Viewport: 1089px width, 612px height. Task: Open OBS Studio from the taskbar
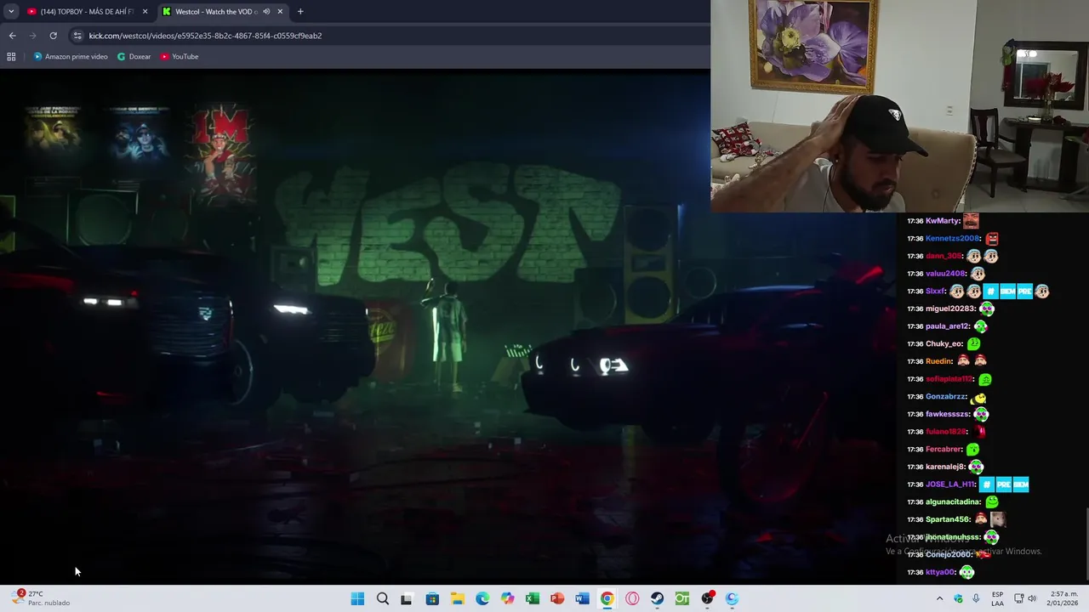click(707, 598)
